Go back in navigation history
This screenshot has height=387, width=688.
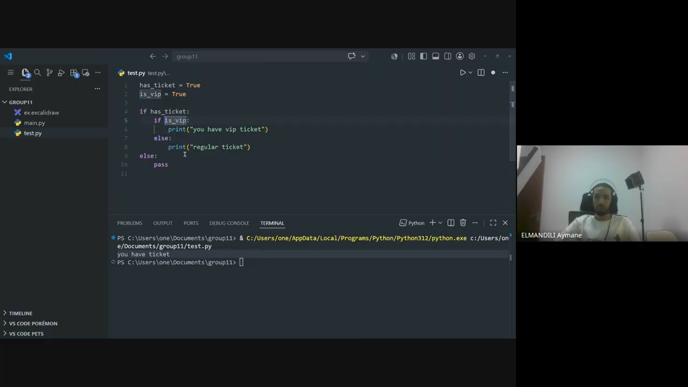tap(153, 57)
